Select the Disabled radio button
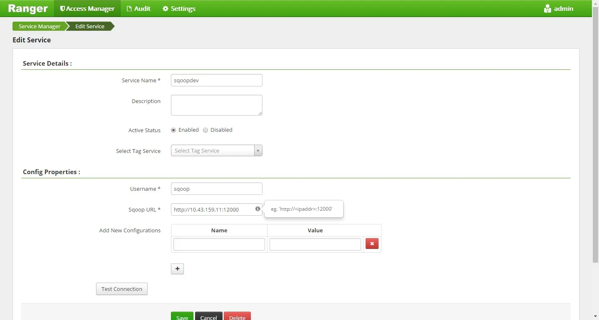The image size is (599, 320). click(x=205, y=130)
